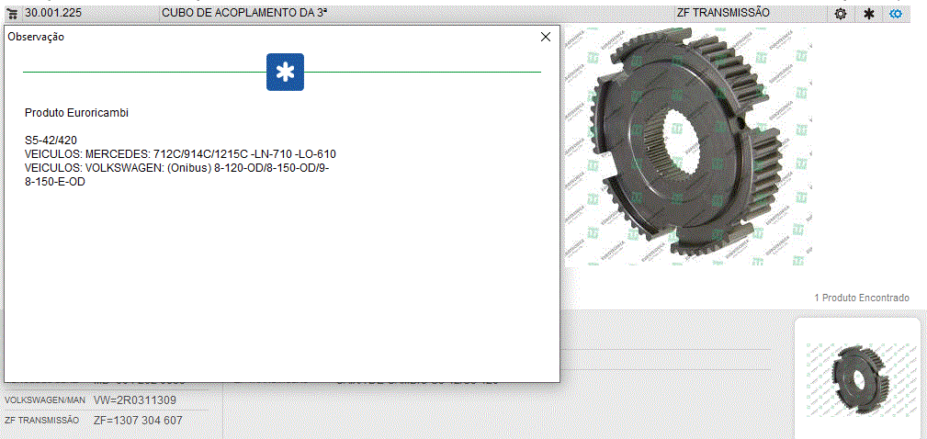Click ZF TRANSMISSÃO label beside ZF=1307 304 607
The image size is (927, 439).
[42, 421]
